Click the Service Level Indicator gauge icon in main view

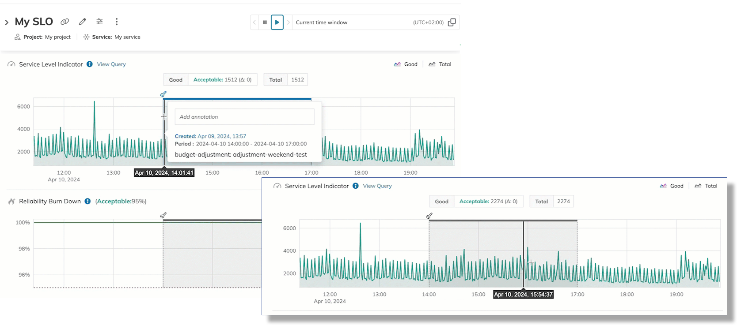tap(11, 64)
